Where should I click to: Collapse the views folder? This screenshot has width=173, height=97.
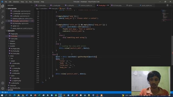[x=12, y=56]
